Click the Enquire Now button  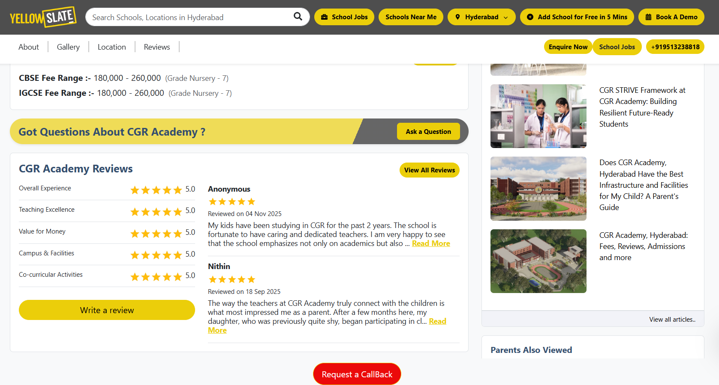[x=568, y=47]
